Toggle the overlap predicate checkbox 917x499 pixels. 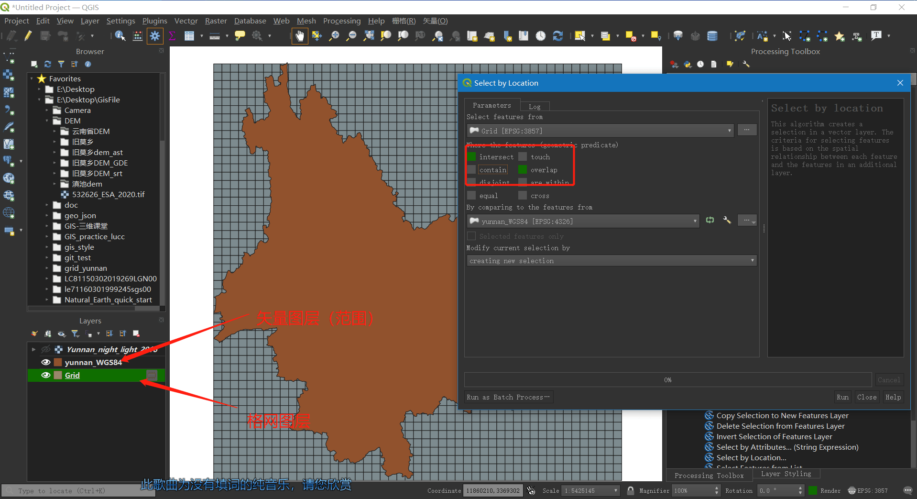point(523,169)
